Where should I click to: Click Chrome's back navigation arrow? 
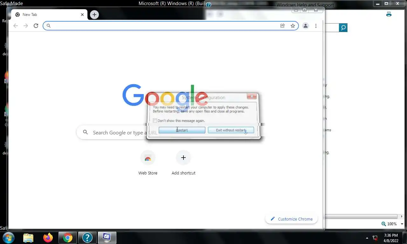[15, 26]
